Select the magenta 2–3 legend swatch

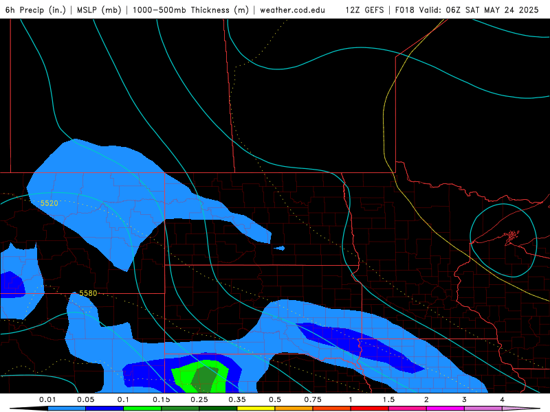pyautogui.click(x=445, y=409)
